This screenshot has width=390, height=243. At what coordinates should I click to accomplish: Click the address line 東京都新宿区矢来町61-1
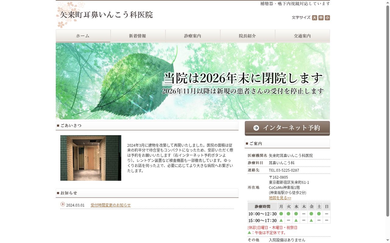click(x=289, y=182)
